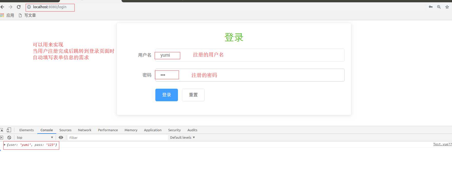Open the Audits tab
This screenshot has width=452, height=192.
click(x=192, y=130)
